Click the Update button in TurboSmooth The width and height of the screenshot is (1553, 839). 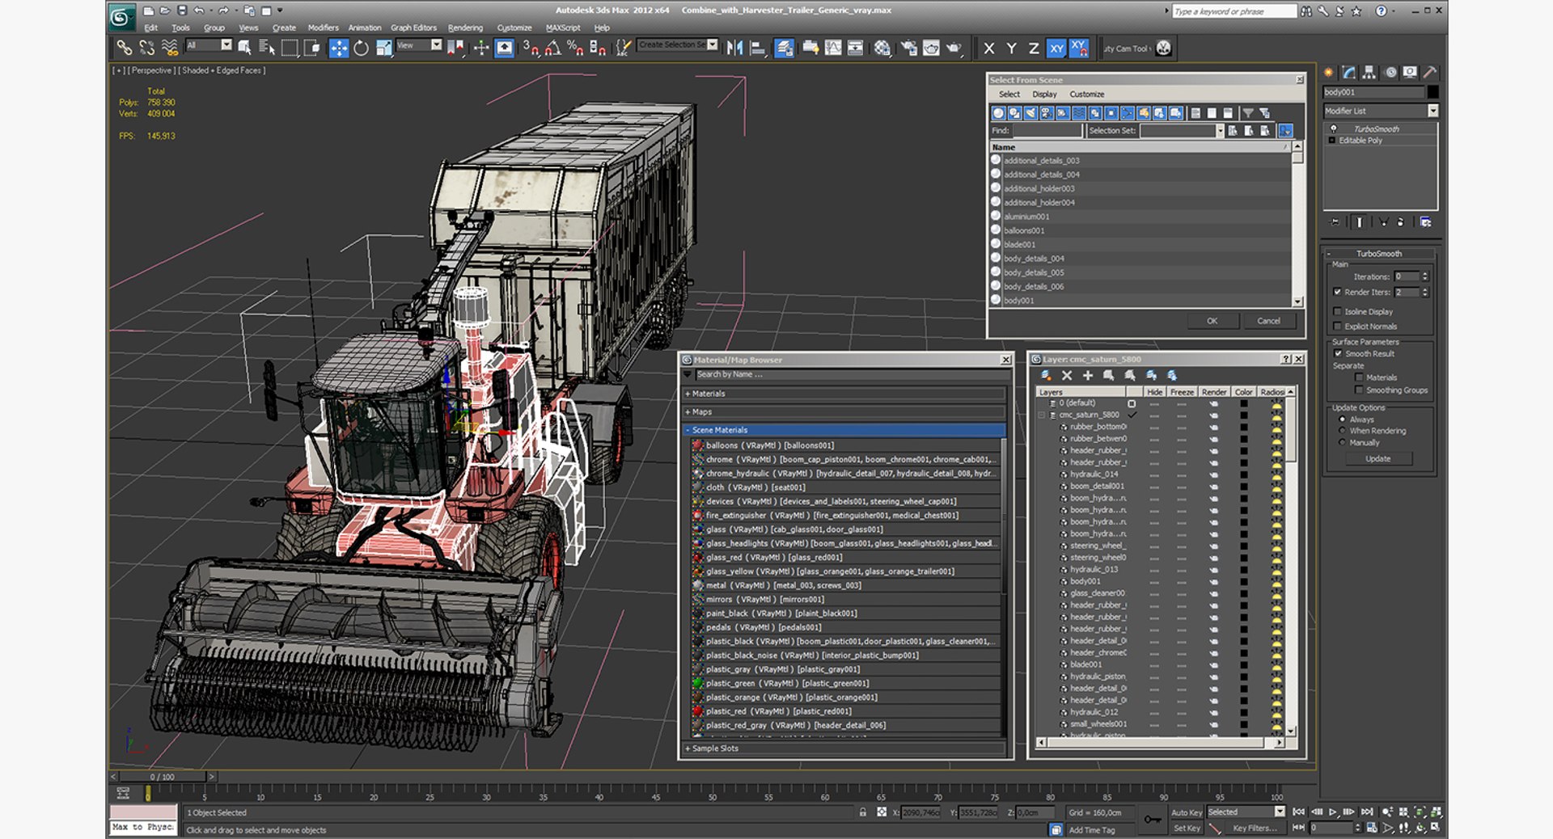pos(1378,458)
